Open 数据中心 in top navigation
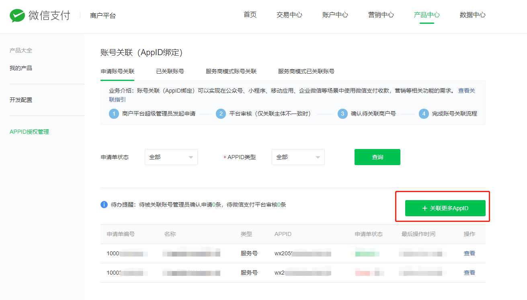The height and width of the screenshot is (300, 527). click(473, 15)
